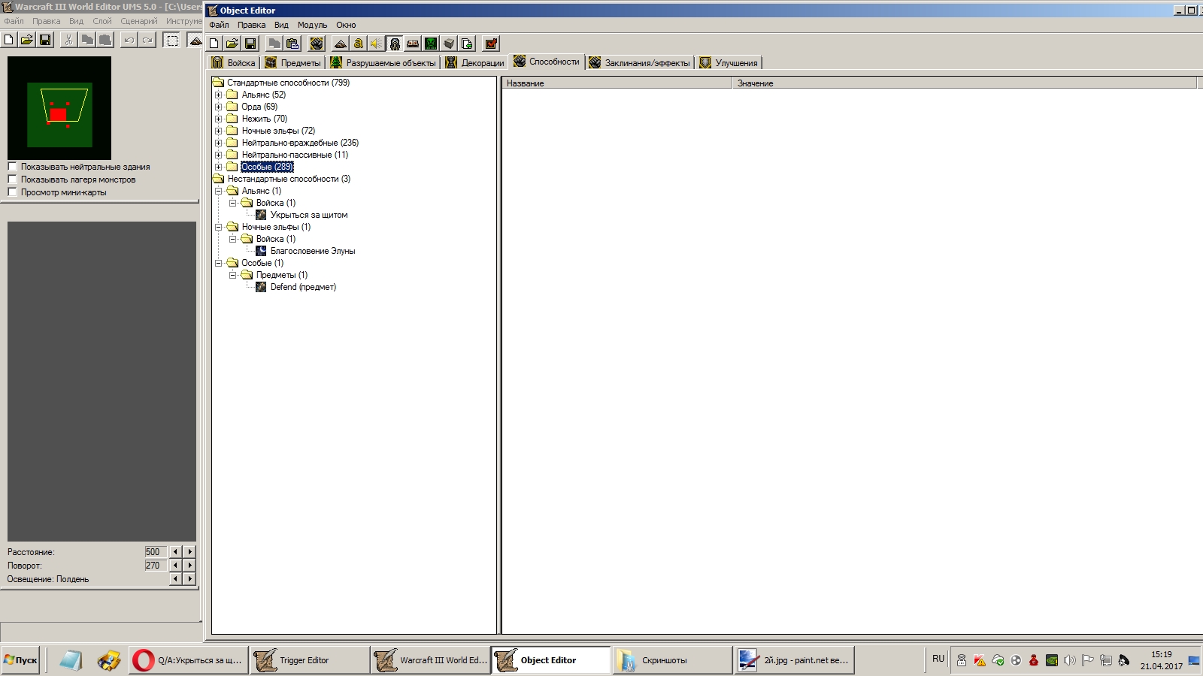Switch to the Предметы tab
This screenshot has width=1203, height=676.
click(293, 63)
